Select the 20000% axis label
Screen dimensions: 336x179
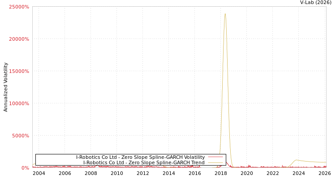pyautogui.click(x=19, y=39)
